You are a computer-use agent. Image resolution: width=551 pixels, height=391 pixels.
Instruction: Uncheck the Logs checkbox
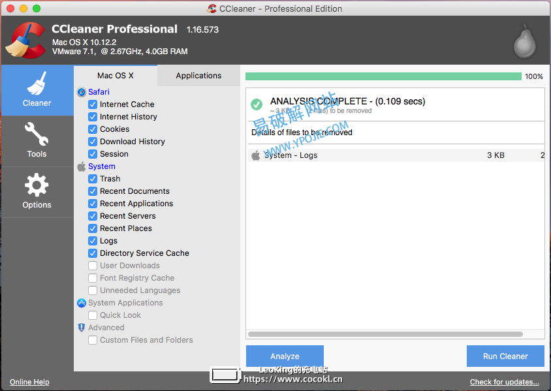[x=93, y=241]
